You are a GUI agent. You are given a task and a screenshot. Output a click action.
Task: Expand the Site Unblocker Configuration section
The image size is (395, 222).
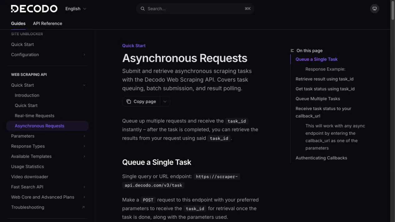[84, 55]
